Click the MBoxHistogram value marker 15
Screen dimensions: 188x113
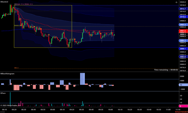click(183, 85)
